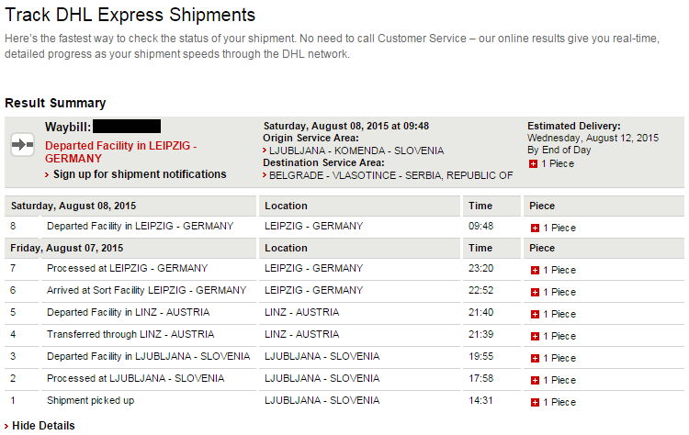Viewport: 689px width, 435px height.
Task: Click the Shipment picked up event row
Action: [344, 400]
